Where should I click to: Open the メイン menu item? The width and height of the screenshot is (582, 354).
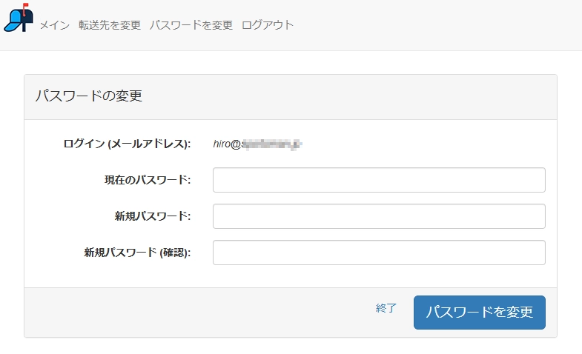click(x=55, y=25)
